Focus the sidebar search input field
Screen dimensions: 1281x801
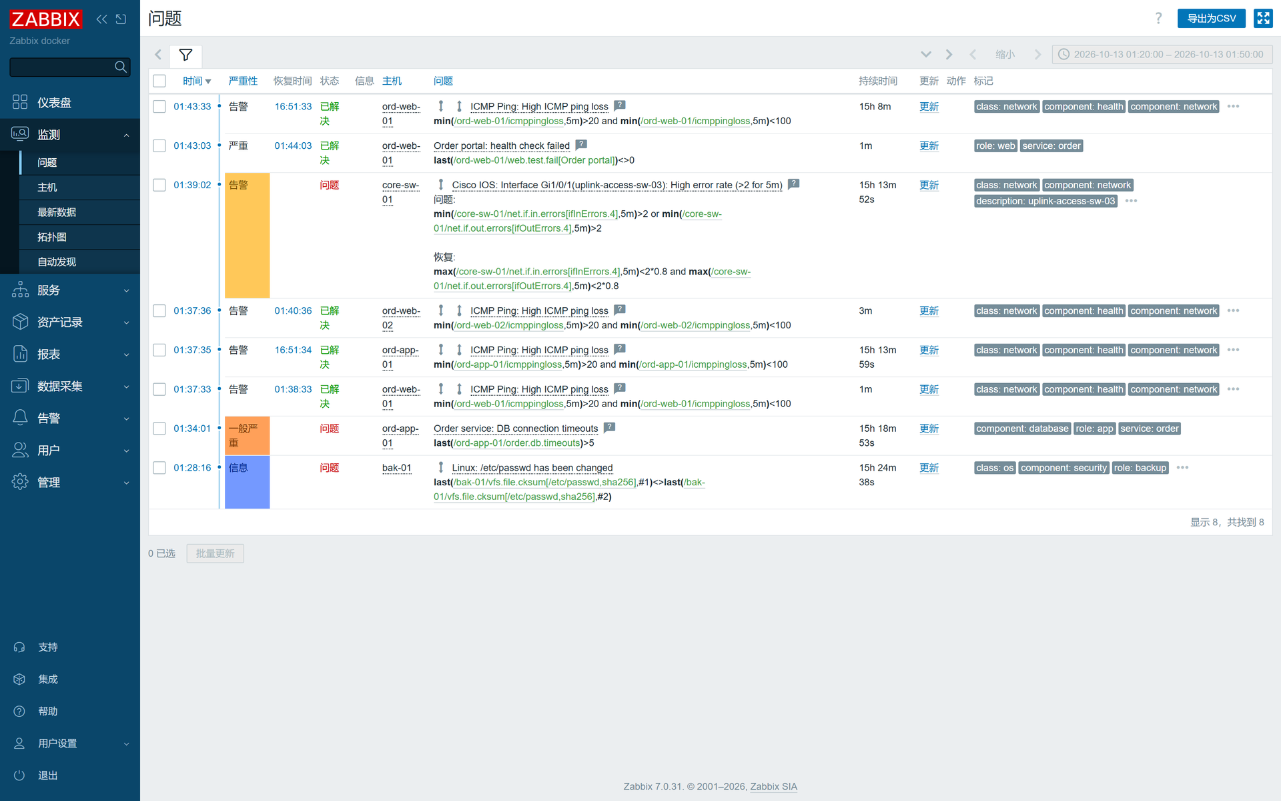coord(61,67)
